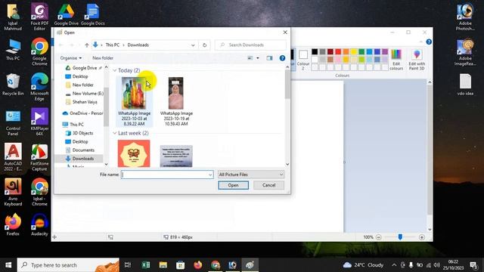
Task: Click Search Downloads field
Action: click(x=250, y=45)
